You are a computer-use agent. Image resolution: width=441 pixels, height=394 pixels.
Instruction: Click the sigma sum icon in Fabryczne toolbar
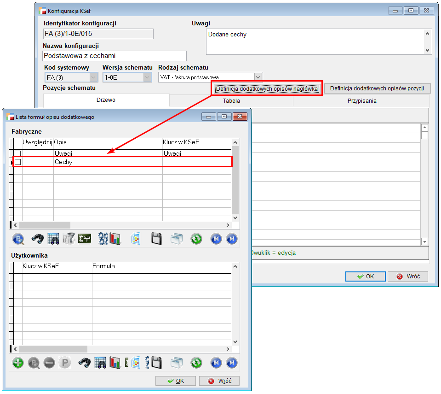tap(85, 238)
